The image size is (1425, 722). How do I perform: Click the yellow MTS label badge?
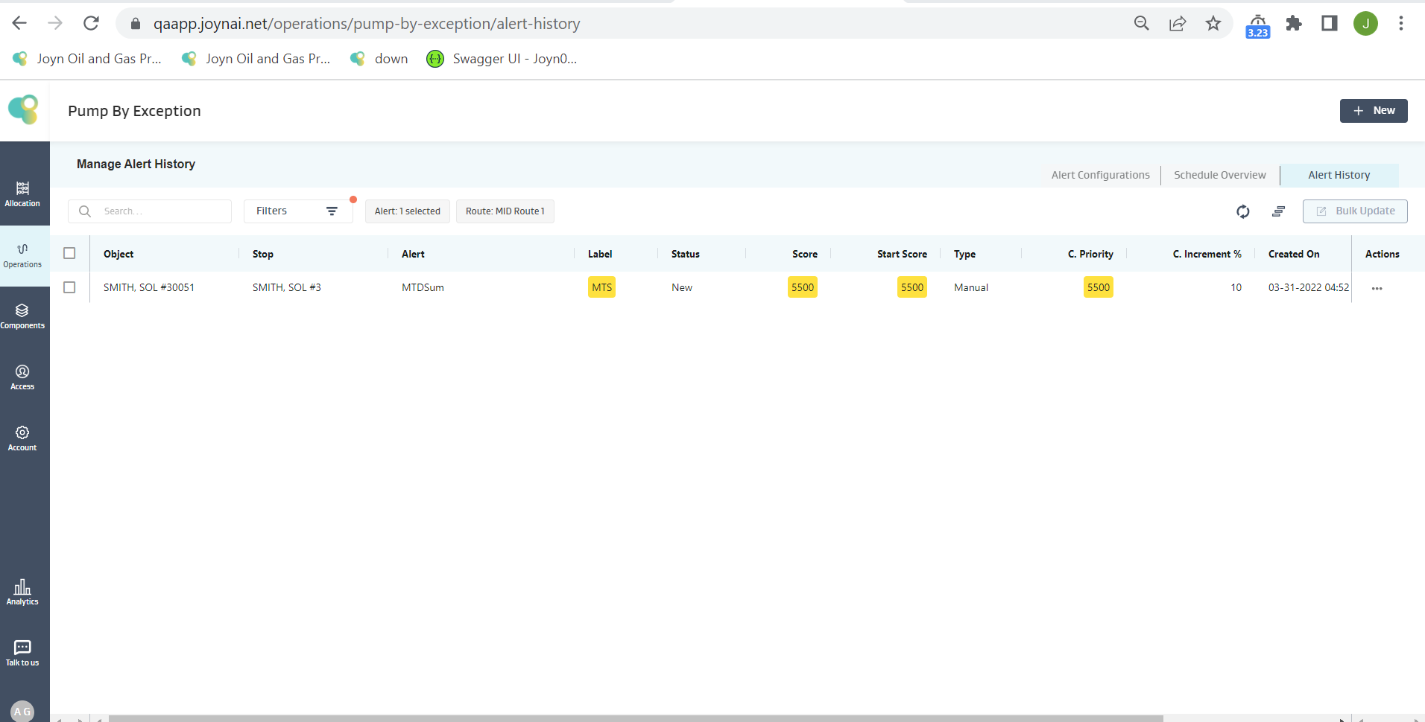coord(601,287)
